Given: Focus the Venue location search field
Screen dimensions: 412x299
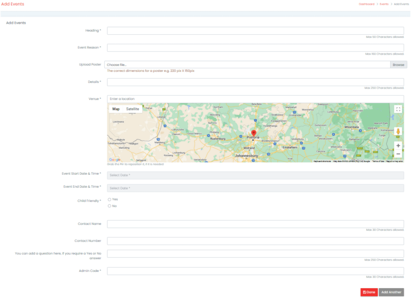Looking at the screenshot, I should (255, 99).
